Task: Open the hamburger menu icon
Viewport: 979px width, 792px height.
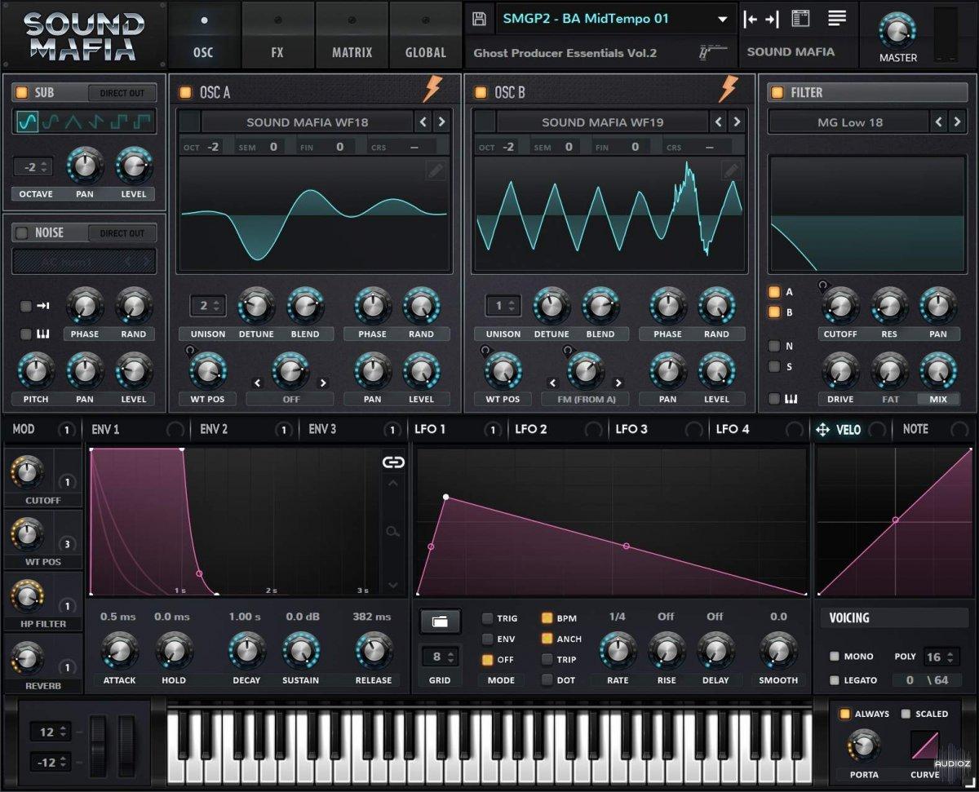Action: click(837, 18)
